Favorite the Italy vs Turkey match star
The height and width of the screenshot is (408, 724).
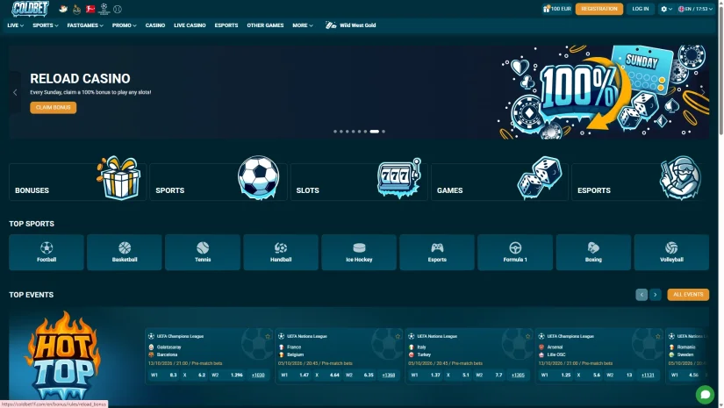527,336
